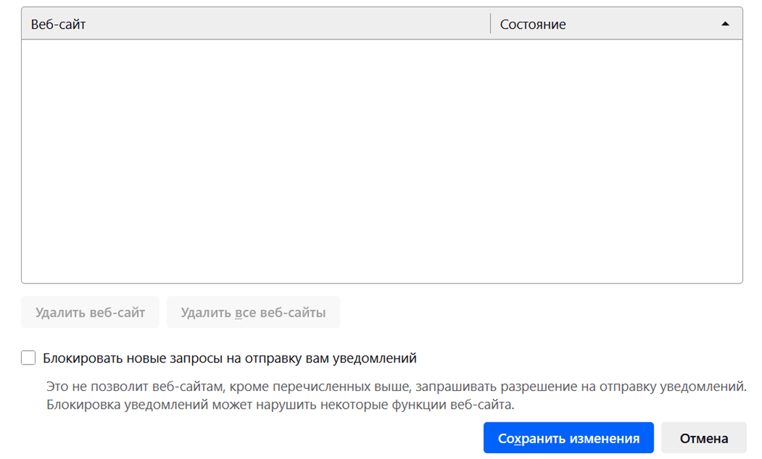Dismiss changes using the Отмена button

(x=703, y=437)
